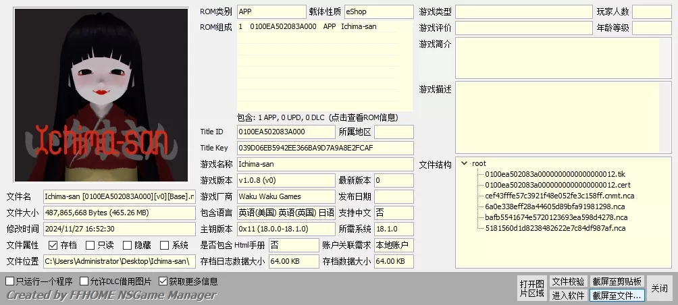
Task: Tick the 系统 file attribute checkbox
Action: coord(165,246)
